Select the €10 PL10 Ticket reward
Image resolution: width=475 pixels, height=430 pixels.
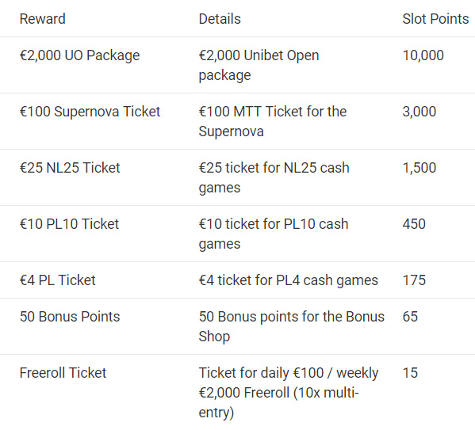pos(69,224)
